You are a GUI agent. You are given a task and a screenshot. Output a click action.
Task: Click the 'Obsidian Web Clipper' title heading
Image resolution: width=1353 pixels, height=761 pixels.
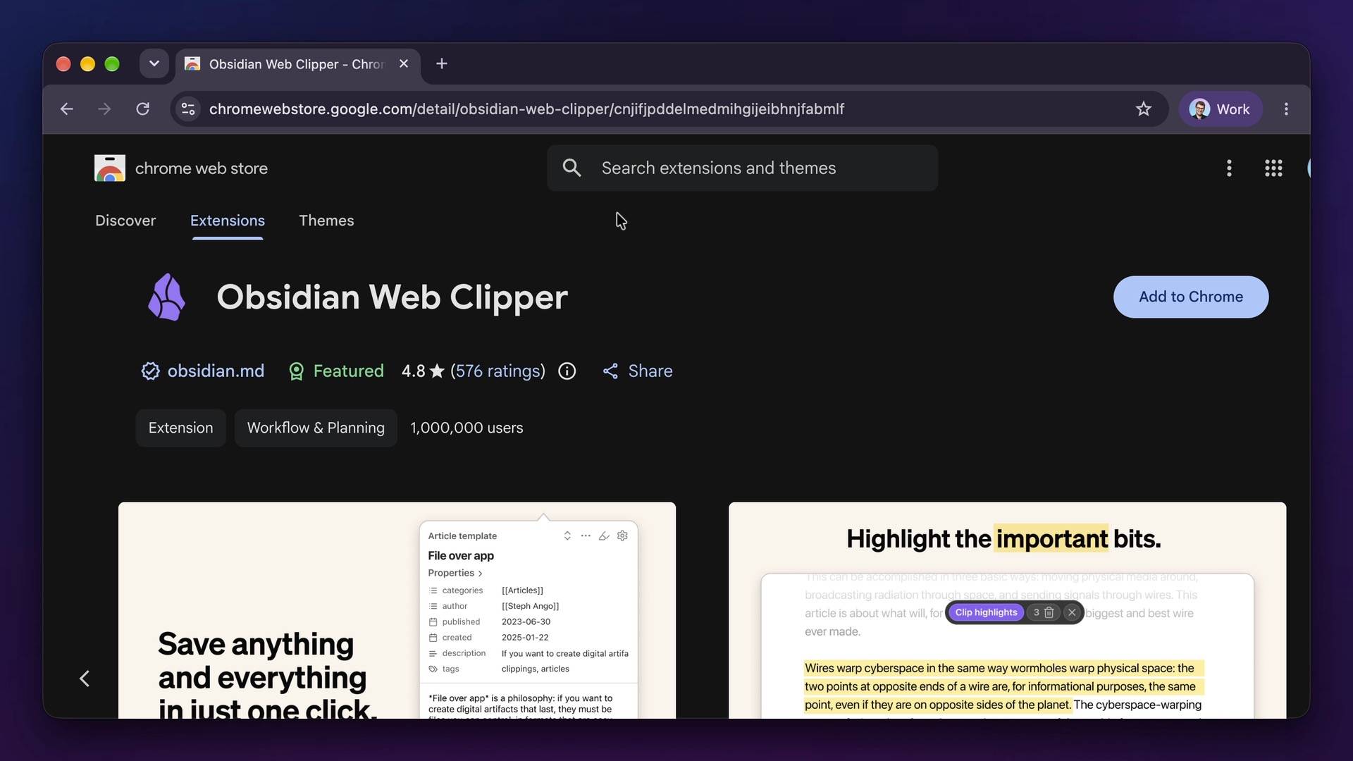392,297
